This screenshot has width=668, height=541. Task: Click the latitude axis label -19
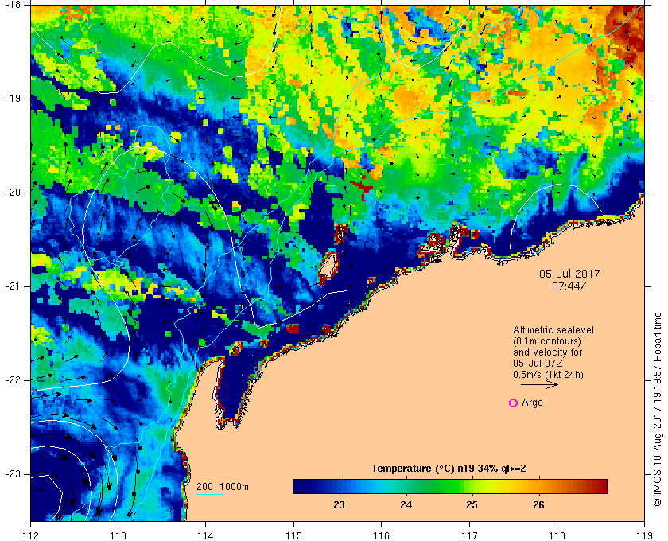[12, 99]
